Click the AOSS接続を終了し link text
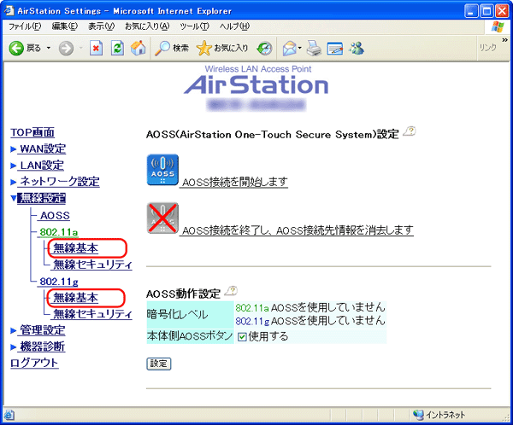The height and width of the screenshot is (425, 513). [x=227, y=230]
